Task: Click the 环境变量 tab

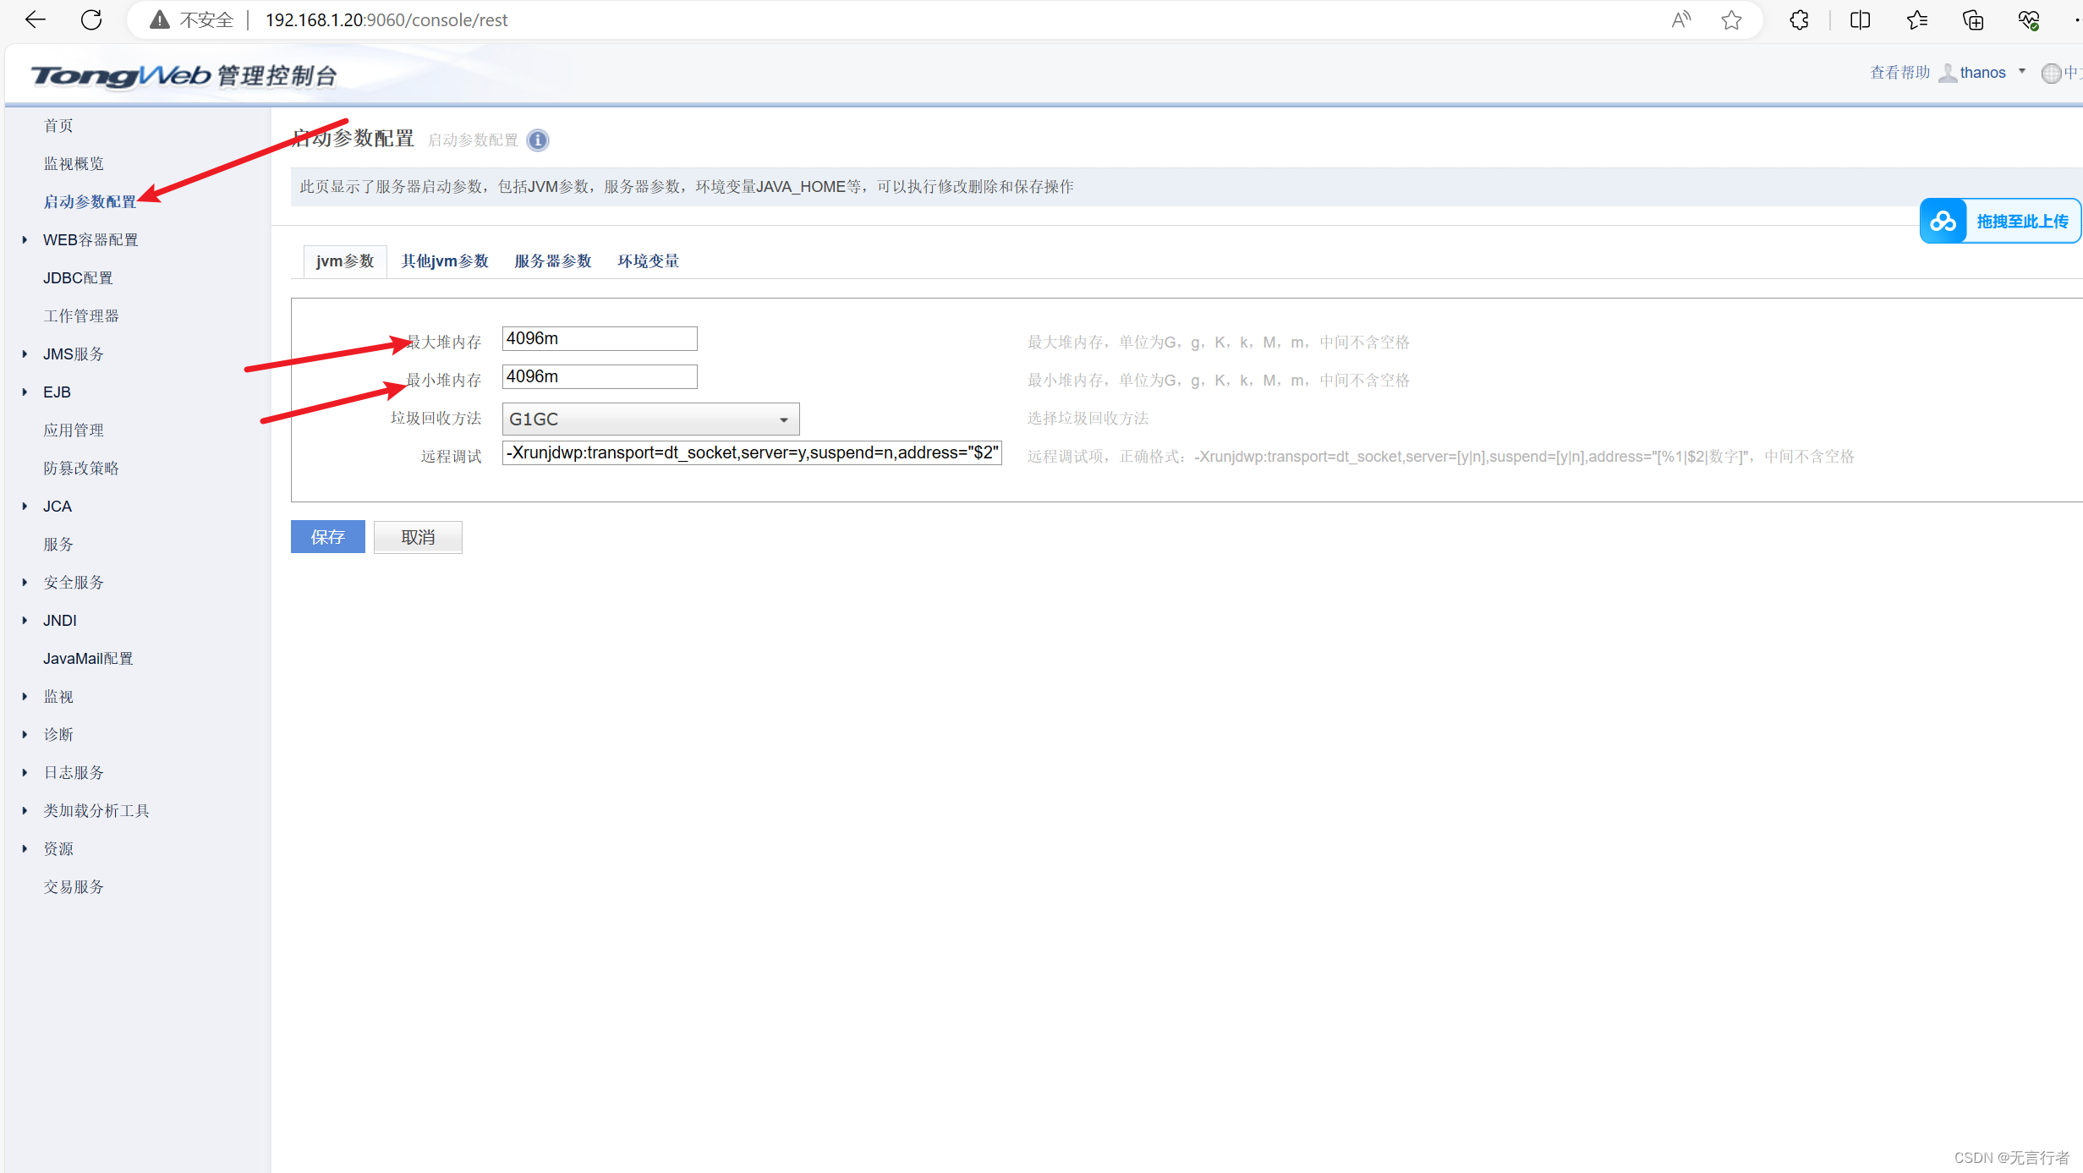Action: pos(647,260)
